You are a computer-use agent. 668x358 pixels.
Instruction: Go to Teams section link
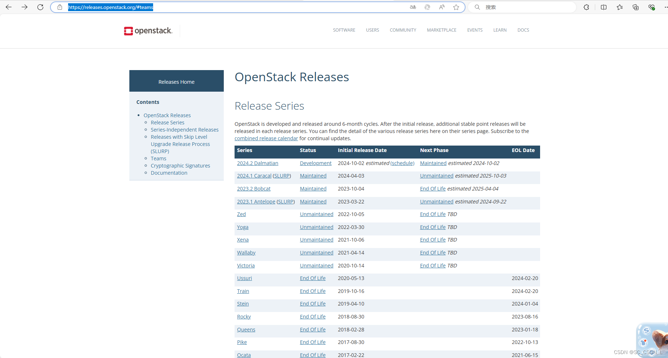click(x=159, y=159)
